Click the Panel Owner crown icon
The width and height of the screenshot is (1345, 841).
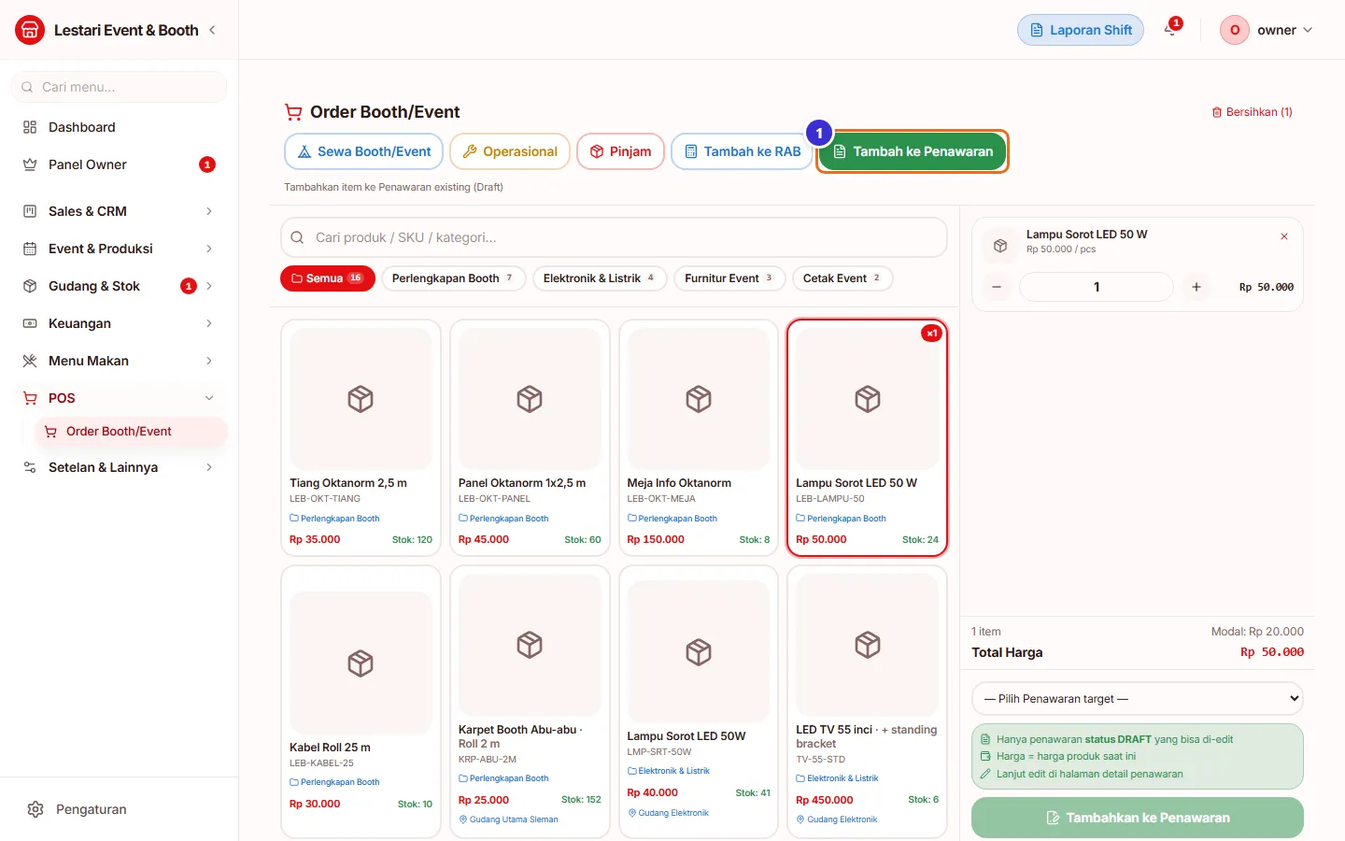pyautogui.click(x=30, y=164)
